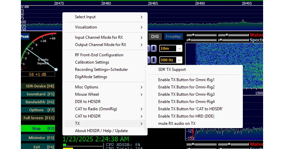The height and width of the screenshot is (149, 284).
Task: Expand arrow next to Select Input
Action: tap(141, 17)
